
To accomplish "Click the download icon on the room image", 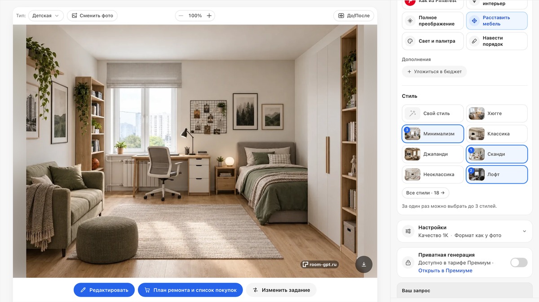I will click(364, 264).
